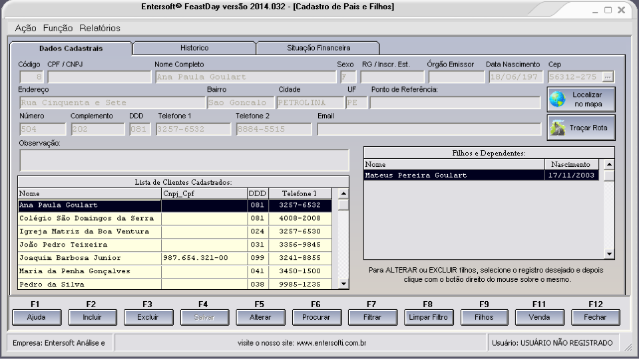639x359 pixels.
Task: Select row Igreja Matriz da Boa Ventura
Action: coord(175,231)
